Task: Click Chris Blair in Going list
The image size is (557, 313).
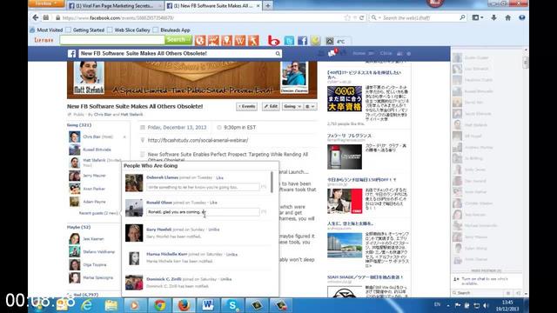Action: [92, 137]
